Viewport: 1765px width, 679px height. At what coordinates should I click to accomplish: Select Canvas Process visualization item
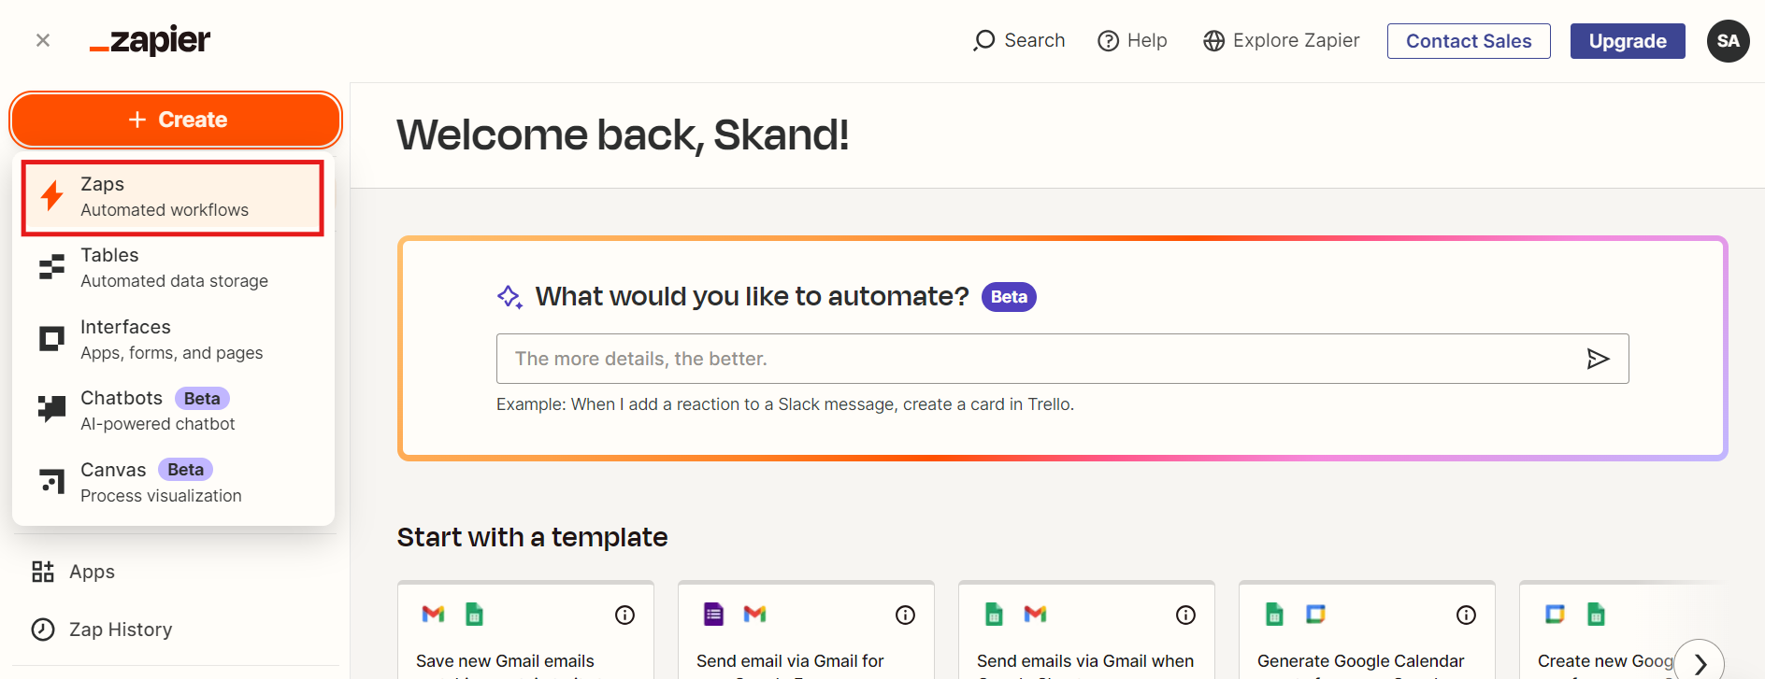point(173,483)
